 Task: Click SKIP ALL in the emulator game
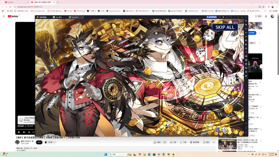[x=225, y=27]
